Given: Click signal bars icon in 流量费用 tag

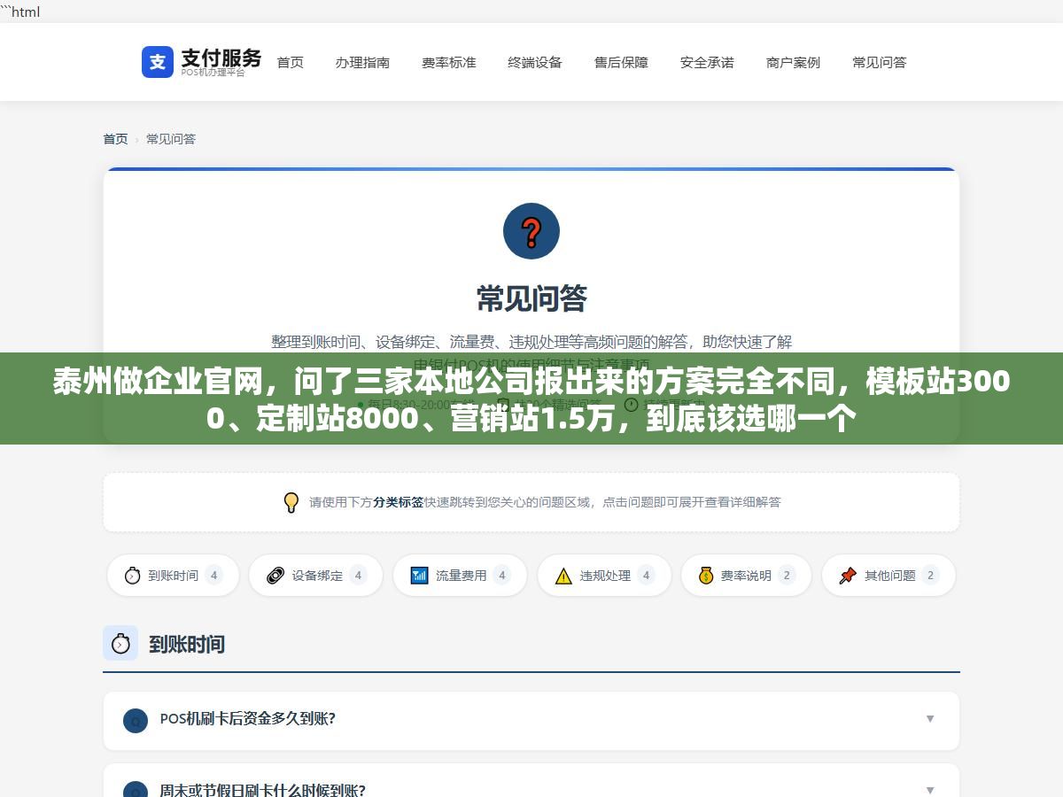Looking at the screenshot, I should tap(419, 576).
